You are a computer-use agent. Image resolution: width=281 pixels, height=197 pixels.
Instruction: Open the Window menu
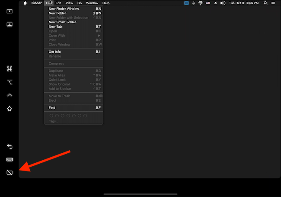(92, 3)
